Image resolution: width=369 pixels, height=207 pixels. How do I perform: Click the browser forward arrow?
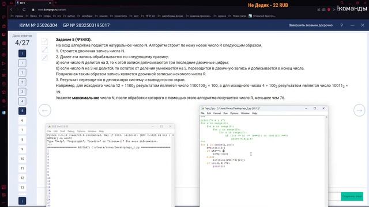tap(18, 10)
